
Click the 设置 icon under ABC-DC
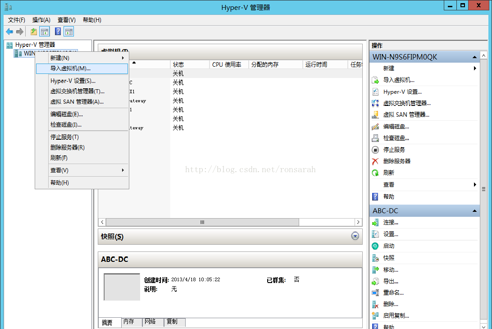375,234
